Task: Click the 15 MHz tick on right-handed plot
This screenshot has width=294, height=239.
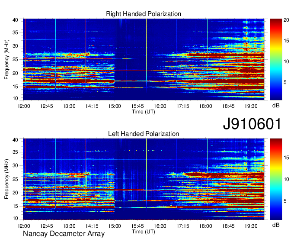Action: (x=15, y=87)
